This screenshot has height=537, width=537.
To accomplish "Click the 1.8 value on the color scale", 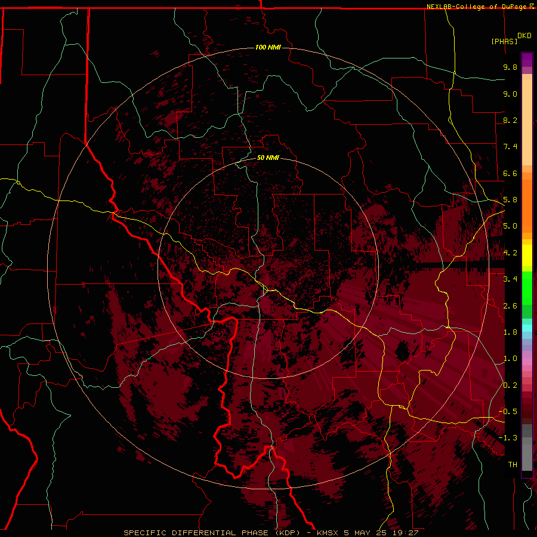I will tap(510, 332).
